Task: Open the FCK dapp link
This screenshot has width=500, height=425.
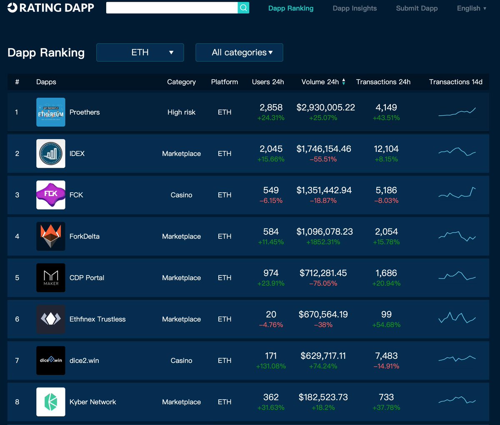Action: point(76,195)
